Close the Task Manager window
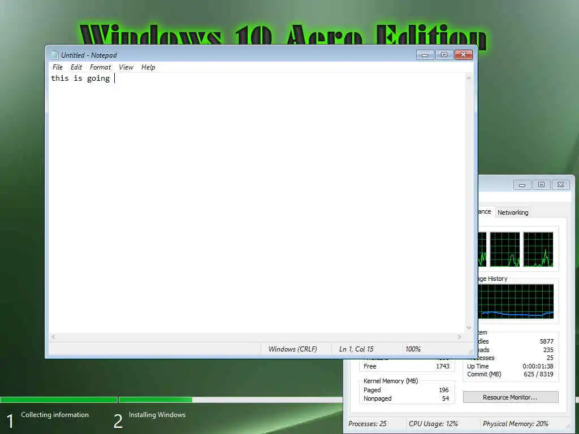This screenshot has width=579, height=434. tap(560, 185)
